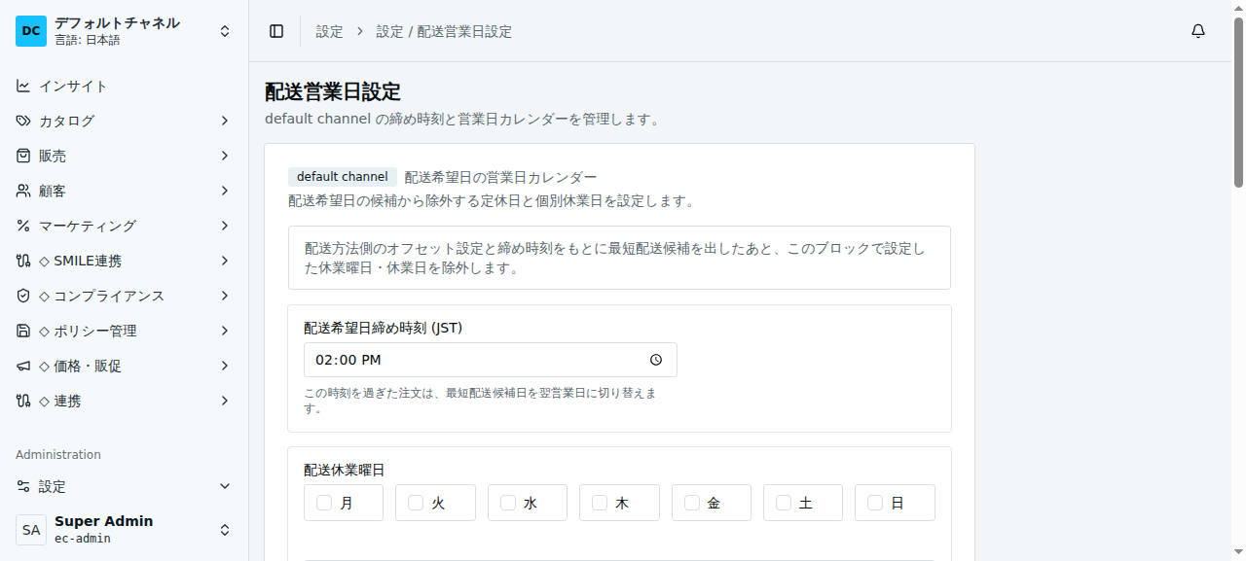Check the 木 closed-day checkbox
Viewport: 1246px width, 561px height.
pos(600,503)
